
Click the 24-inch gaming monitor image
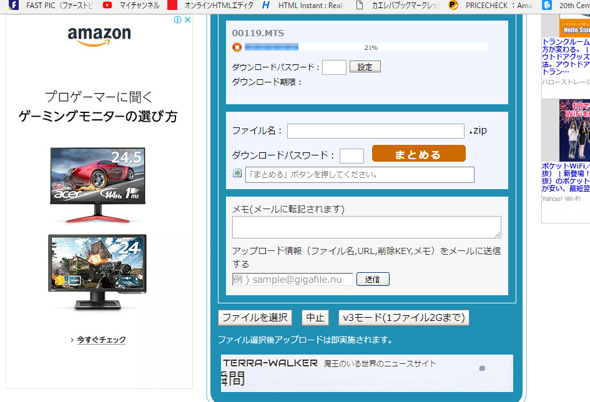coord(97,273)
